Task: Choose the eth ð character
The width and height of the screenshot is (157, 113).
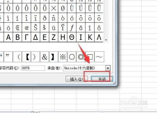Action: 45,18
